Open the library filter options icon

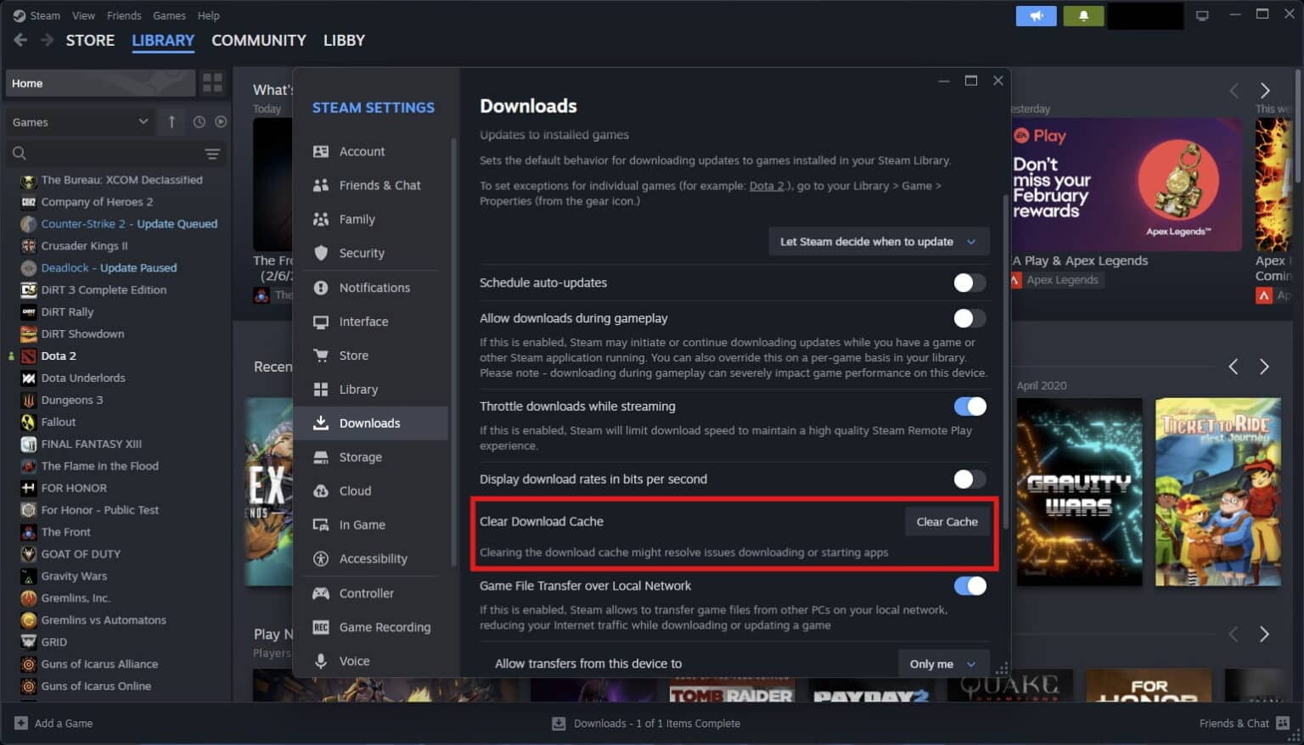(211, 154)
